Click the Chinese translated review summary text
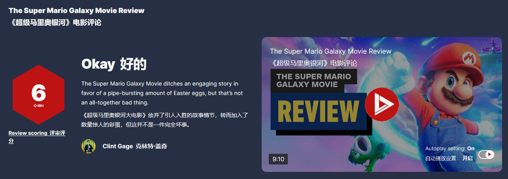Image resolution: width=508 pixels, height=179 pixels. (164, 120)
